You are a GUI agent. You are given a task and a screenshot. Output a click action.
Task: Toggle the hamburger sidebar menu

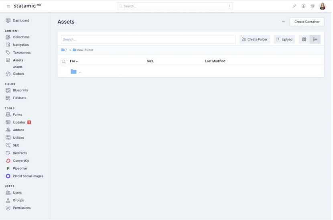pyautogui.click(x=8, y=6)
